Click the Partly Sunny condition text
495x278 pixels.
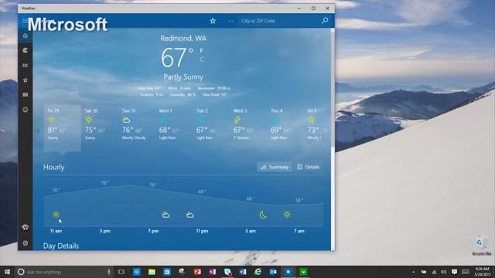(183, 77)
